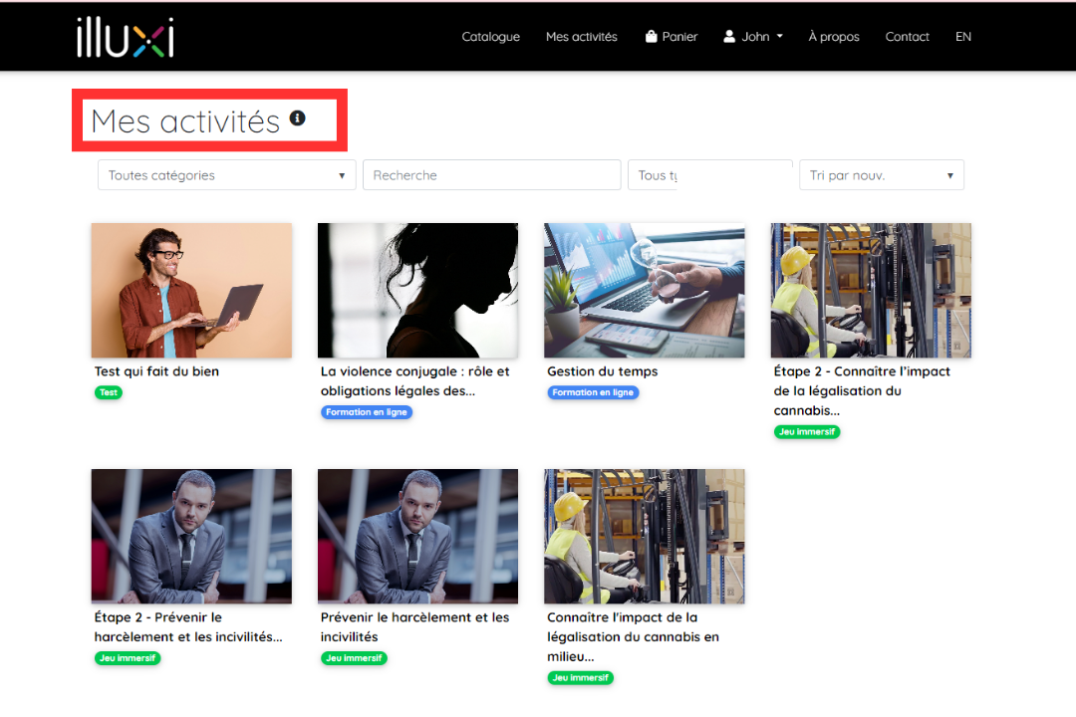Screen dimensions: 1076x717
Task: Go to Mes activités in navbar
Action: pyautogui.click(x=581, y=37)
